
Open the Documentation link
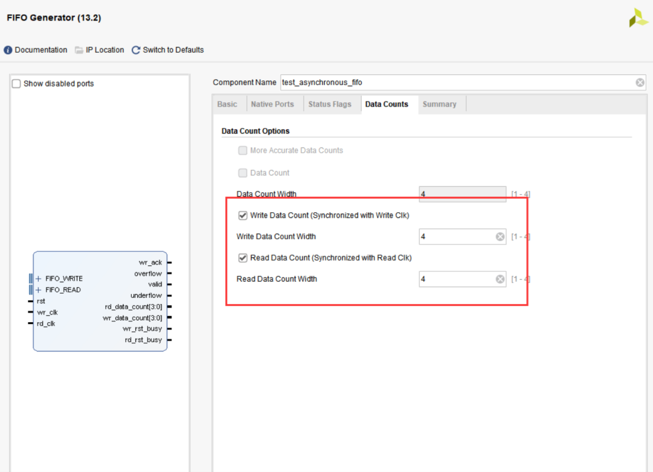[41, 50]
